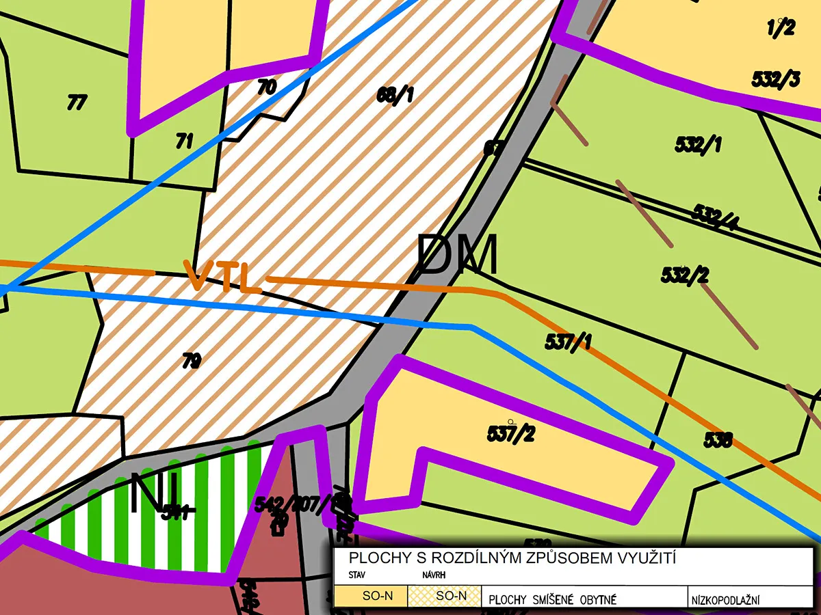Click the NÍZKOPODLAŽNÍ legend text
The image size is (821, 615).
tap(725, 601)
